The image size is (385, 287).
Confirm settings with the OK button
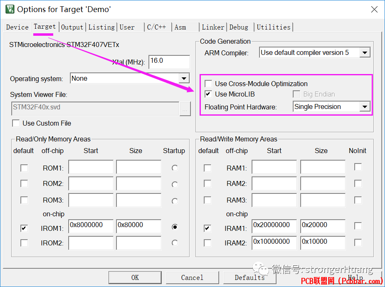(x=135, y=278)
